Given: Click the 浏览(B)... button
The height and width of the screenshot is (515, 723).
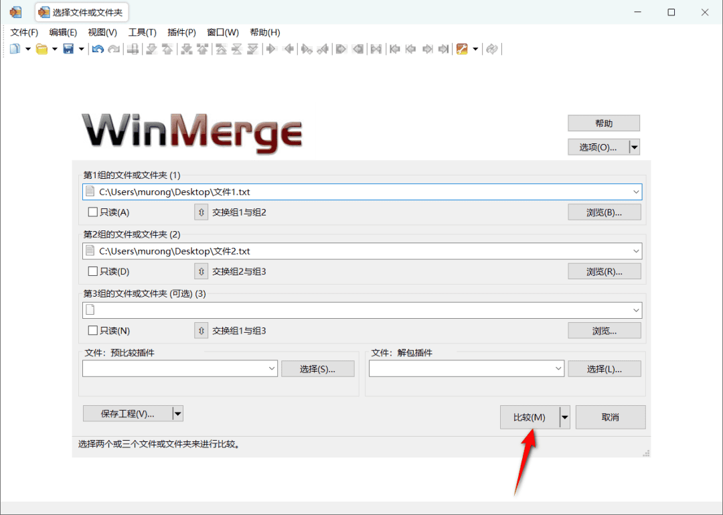Looking at the screenshot, I should pos(605,212).
